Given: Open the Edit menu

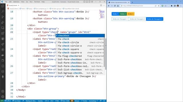Looking at the screenshot, I should (x=10, y=2).
